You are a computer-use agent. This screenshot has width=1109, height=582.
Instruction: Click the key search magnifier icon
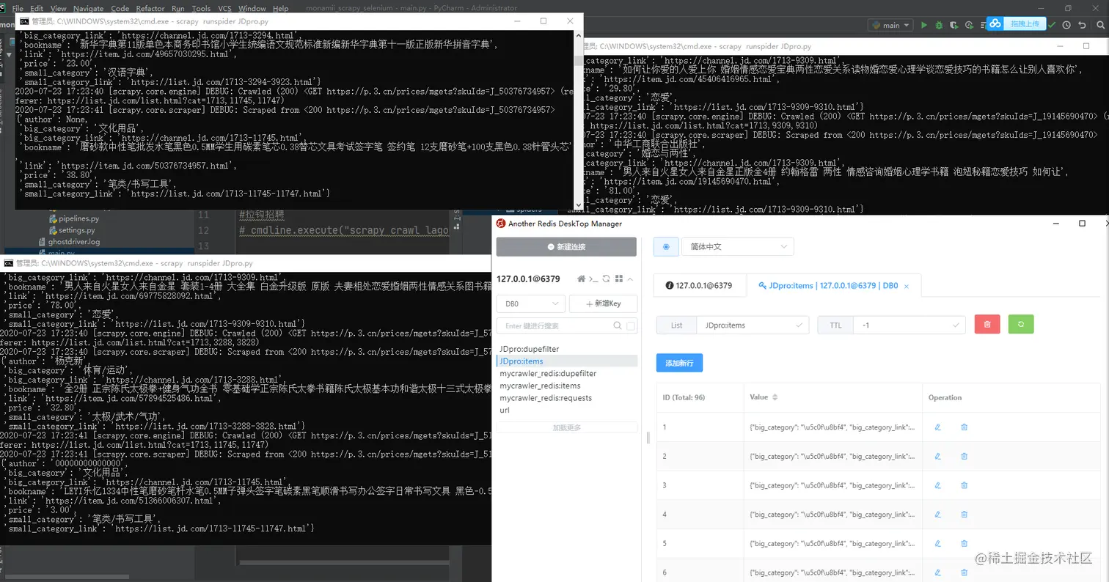click(x=618, y=325)
